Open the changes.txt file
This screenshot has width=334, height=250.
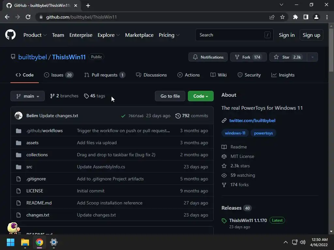(38, 215)
